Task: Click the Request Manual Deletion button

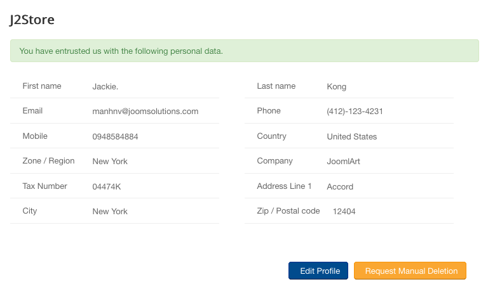Action: click(x=410, y=271)
